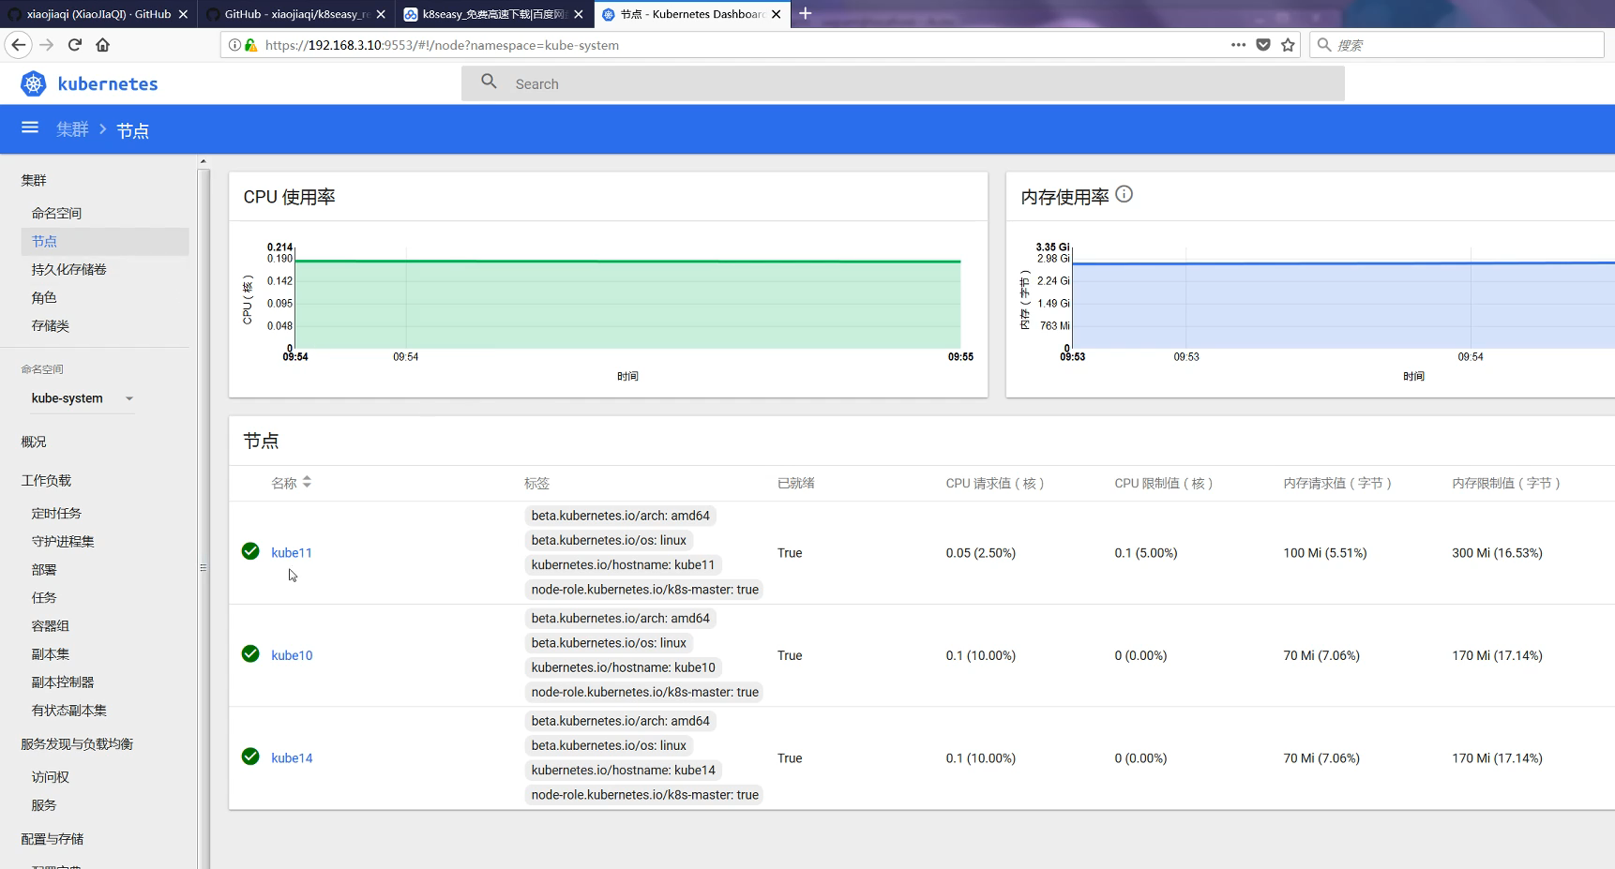Open 副本控制器 replication controllers
This screenshot has height=869, width=1615.
click(63, 682)
